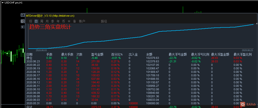Click the 出入金 column header
Viewport: 258px width, 108px height.
(x=133, y=54)
